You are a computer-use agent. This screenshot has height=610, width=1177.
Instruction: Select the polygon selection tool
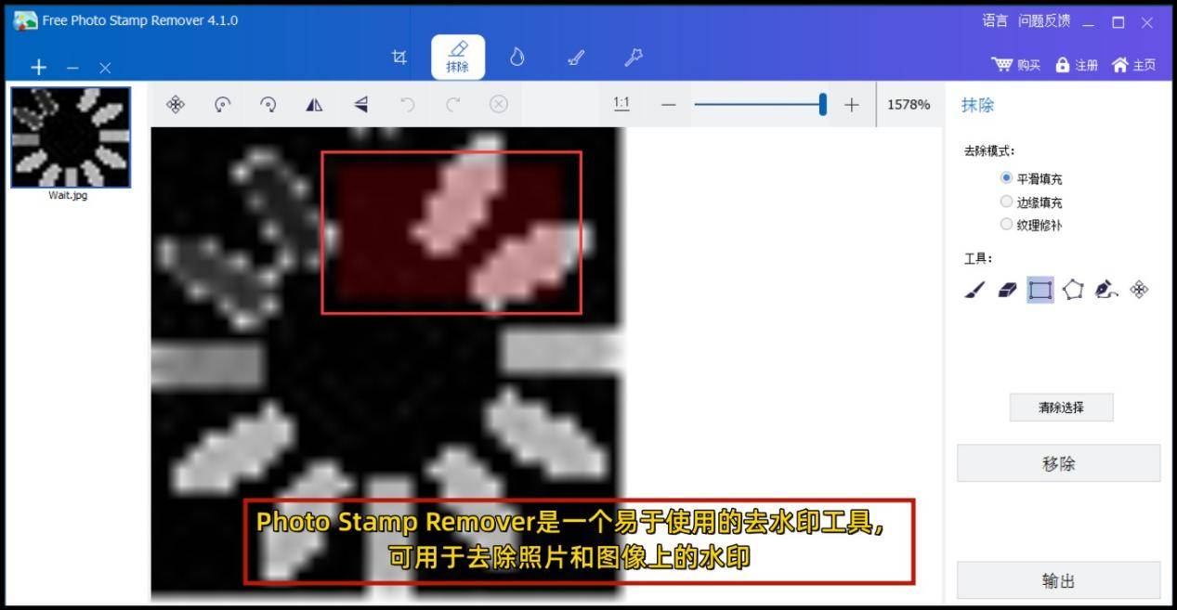(x=1073, y=290)
